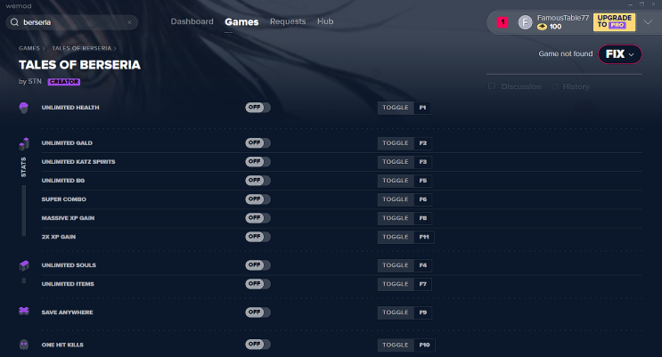Image resolution: width=662 pixels, height=357 pixels.
Task: Click Toggle hotkey button for Save Anywhere
Action: [396, 312]
